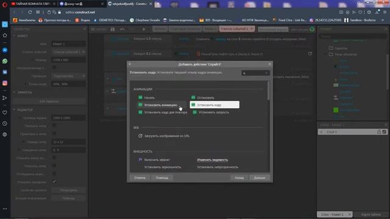Open the 'Сбербанк Онлайн' bookmark
Viewport: 390px width, 219px height.
coord(145,20)
